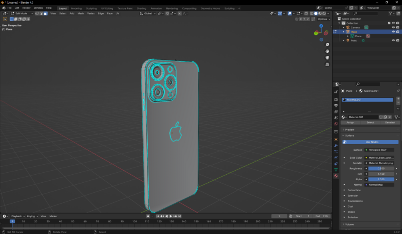Toggle X-ray view in viewport header
The image size is (402, 234).
point(306,13)
